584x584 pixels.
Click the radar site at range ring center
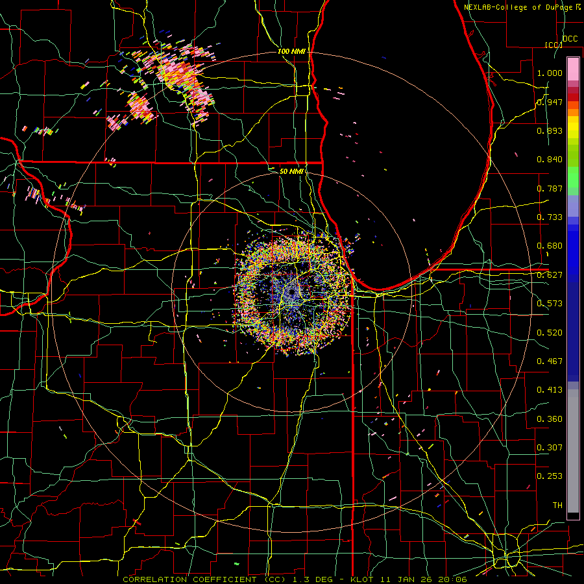[291, 293]
